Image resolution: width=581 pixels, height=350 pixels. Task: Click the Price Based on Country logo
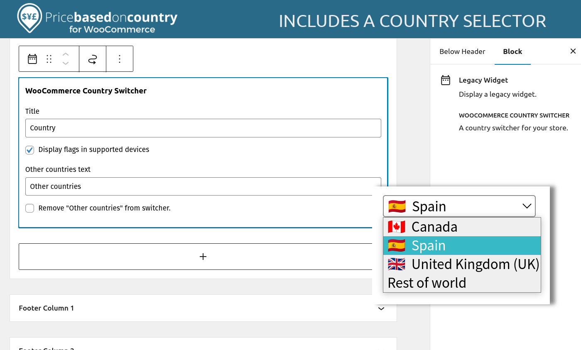tap(97, 19)
